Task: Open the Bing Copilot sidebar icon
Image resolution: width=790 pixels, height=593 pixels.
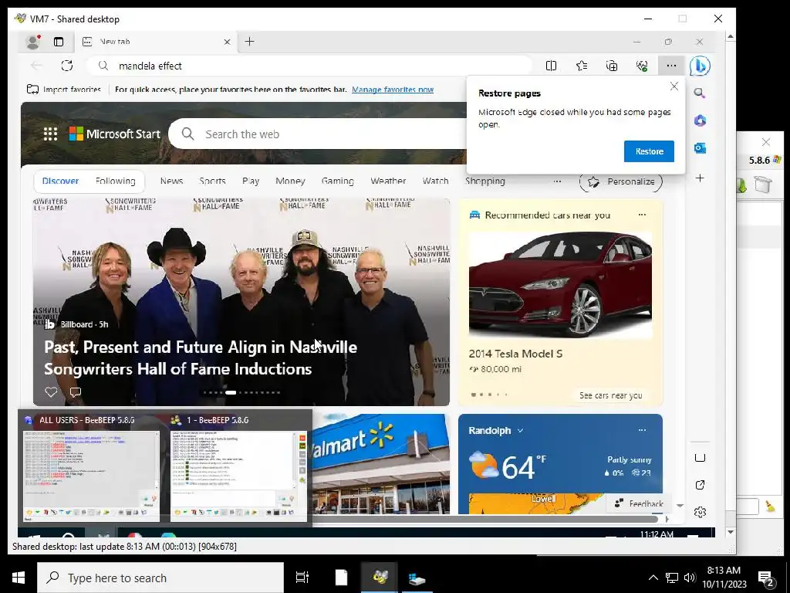Action: click(x=700, y=66)
